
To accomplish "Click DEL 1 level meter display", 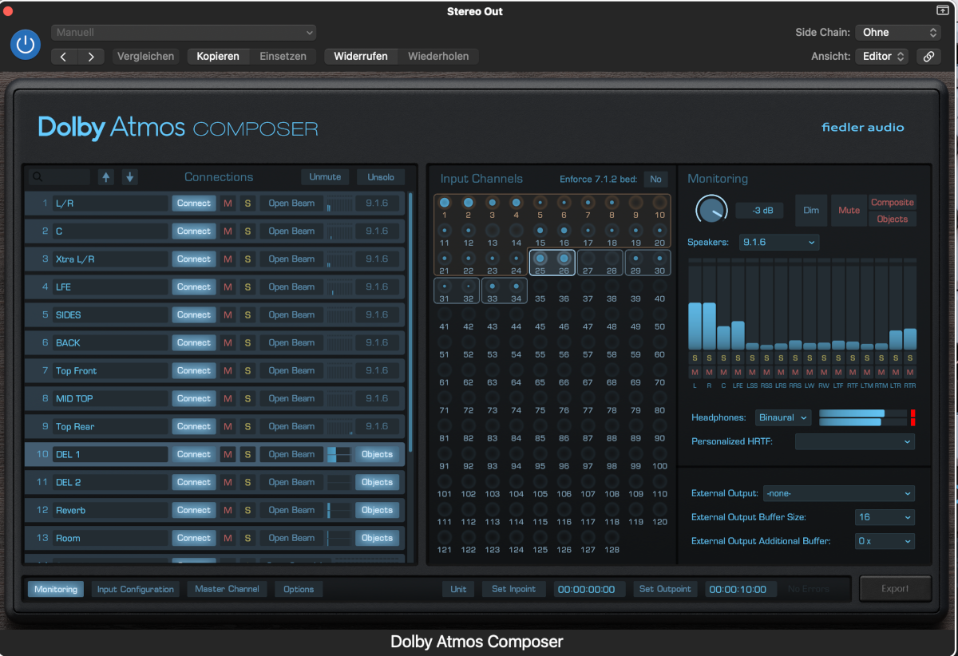I will coord(339,454).
